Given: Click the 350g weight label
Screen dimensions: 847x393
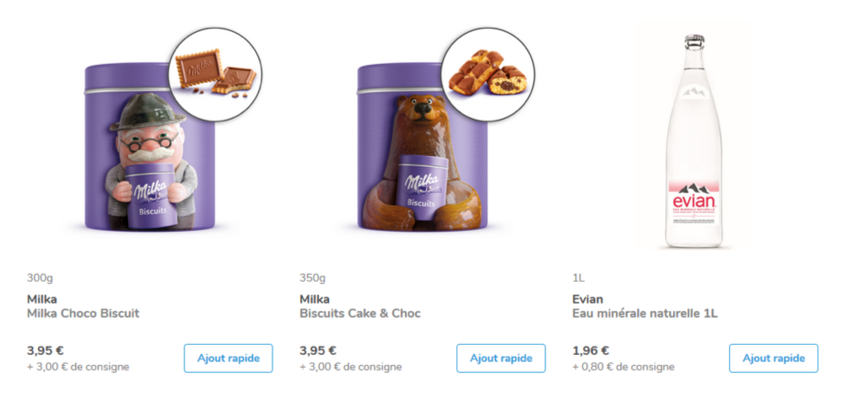Looking at the screenshot, I should [x=313, y=278].
